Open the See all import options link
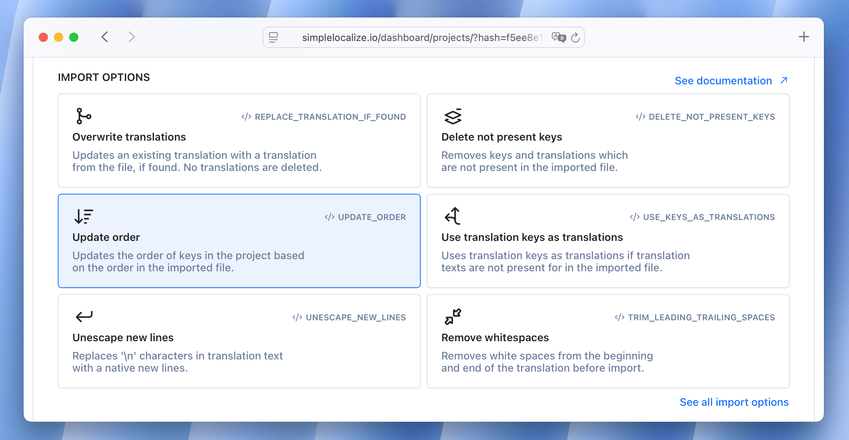 click(734, 402)
